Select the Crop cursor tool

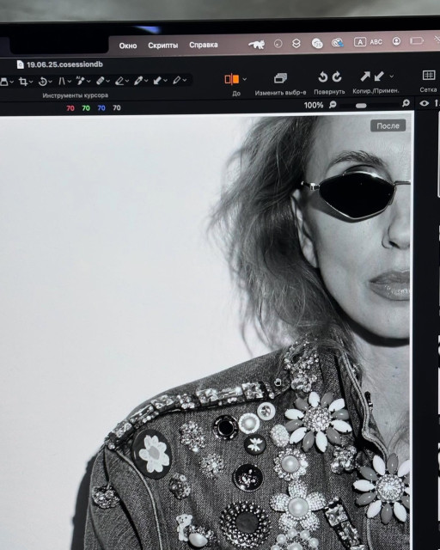click(23, 82)
